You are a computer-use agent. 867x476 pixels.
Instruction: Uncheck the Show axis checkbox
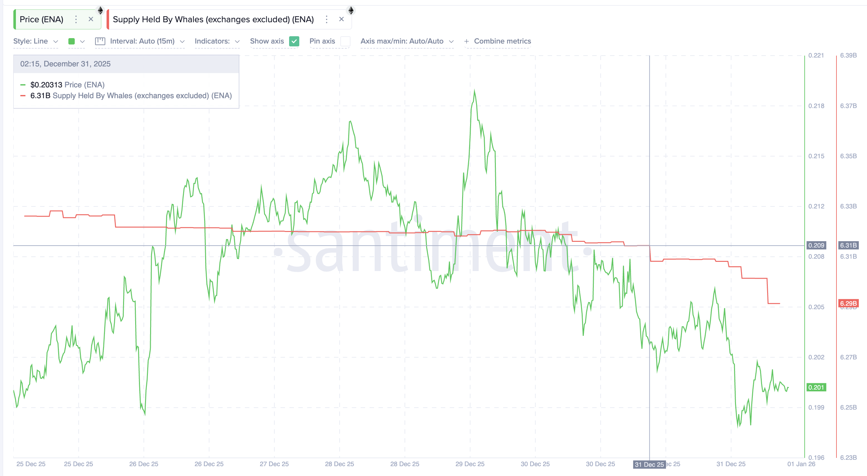click(294, 41)
